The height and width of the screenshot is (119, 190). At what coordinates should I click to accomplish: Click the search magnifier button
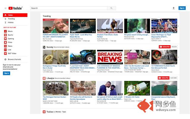[x=111, y=8]
